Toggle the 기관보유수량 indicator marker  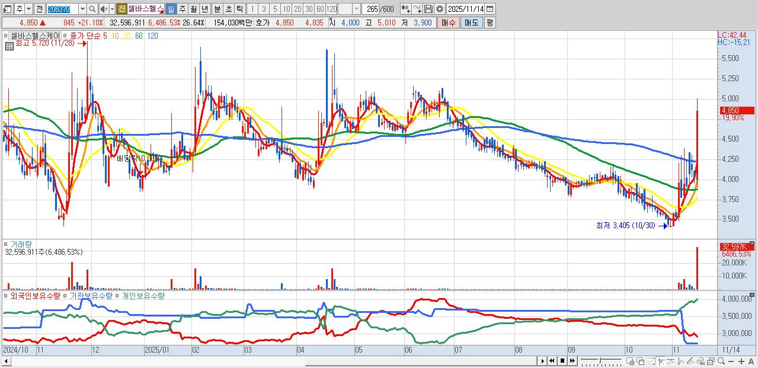tap(65, 295)
